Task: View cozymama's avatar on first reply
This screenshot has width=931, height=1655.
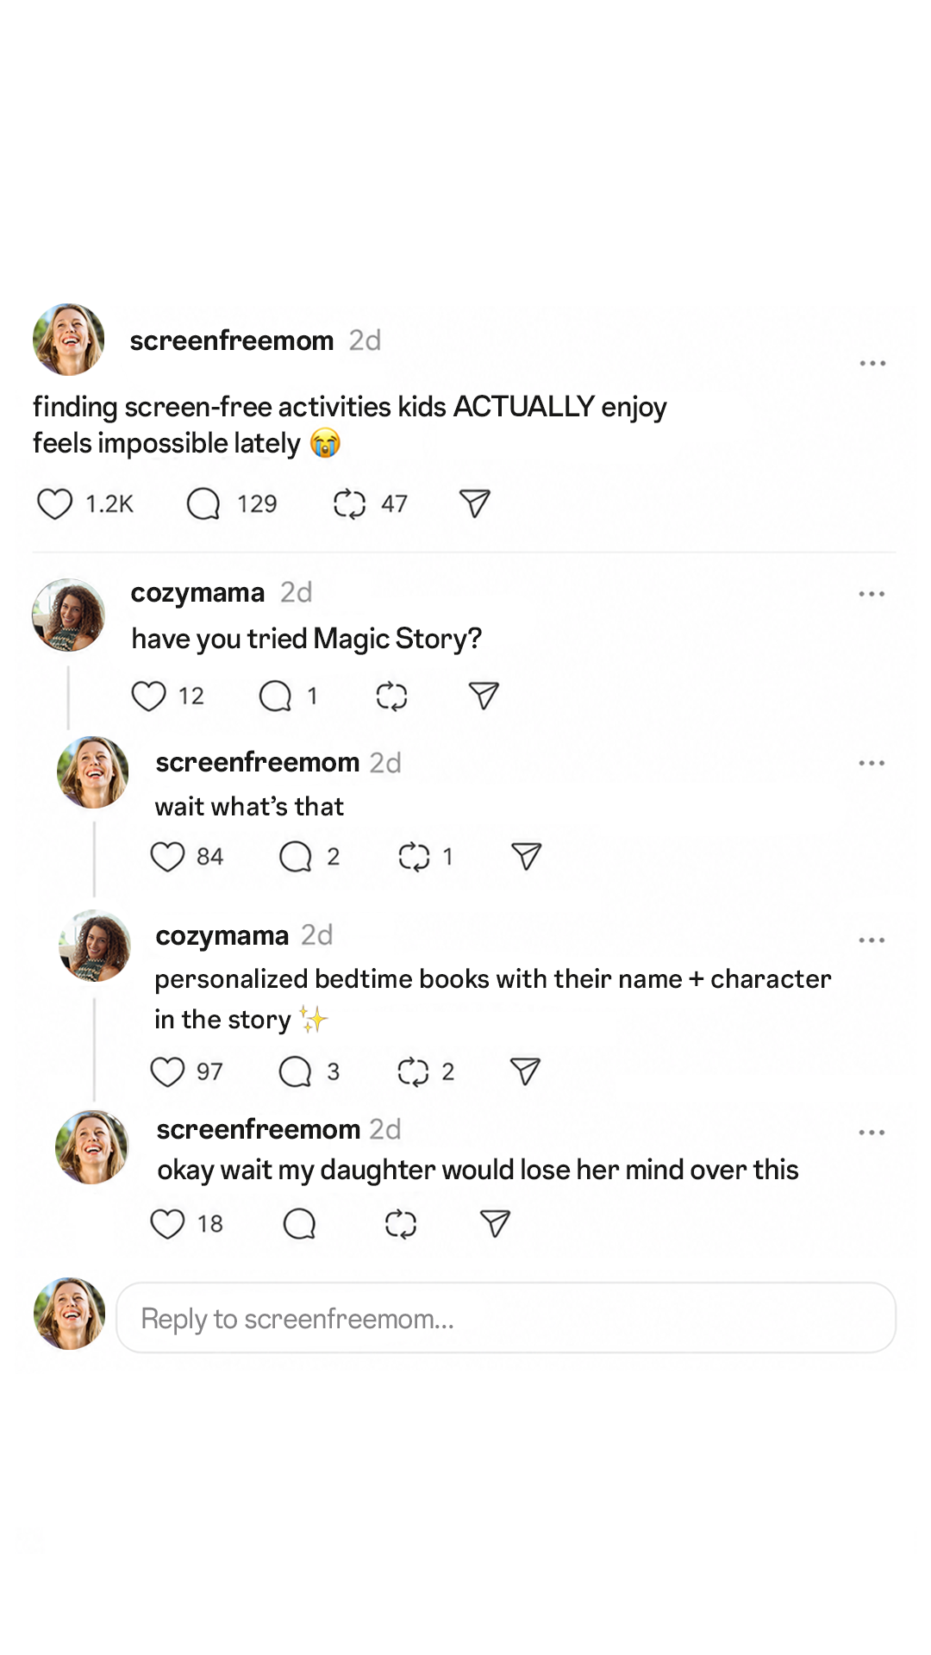Action: point(68,615)
